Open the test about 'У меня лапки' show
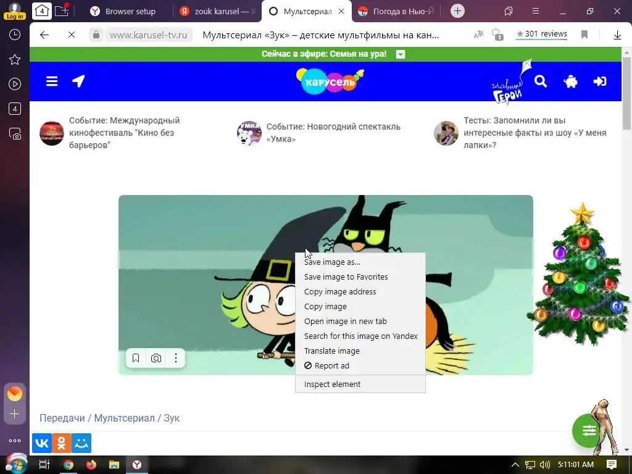Image resolution: width=632 pixels, height=474 pixels. (520, 133)
